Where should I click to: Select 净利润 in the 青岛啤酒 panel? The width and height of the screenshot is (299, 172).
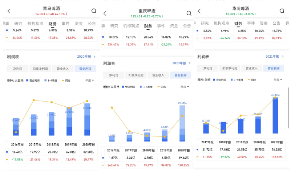click(17, 69)
